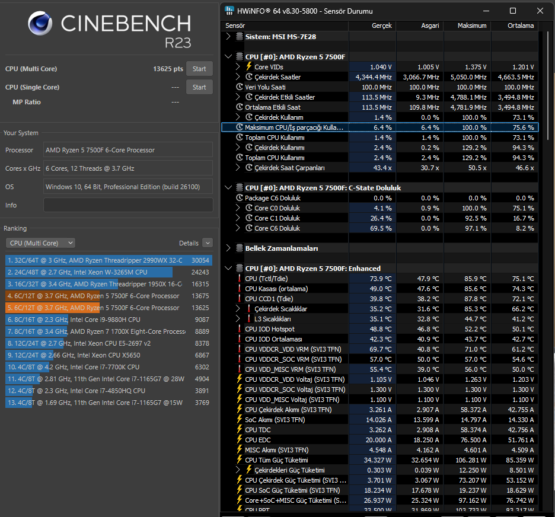Viewport: 555px width, 517px height.
Task: Select the Maksimum CPU/İş parçacığı Kullanımı row
Action: tap(380, 127)
